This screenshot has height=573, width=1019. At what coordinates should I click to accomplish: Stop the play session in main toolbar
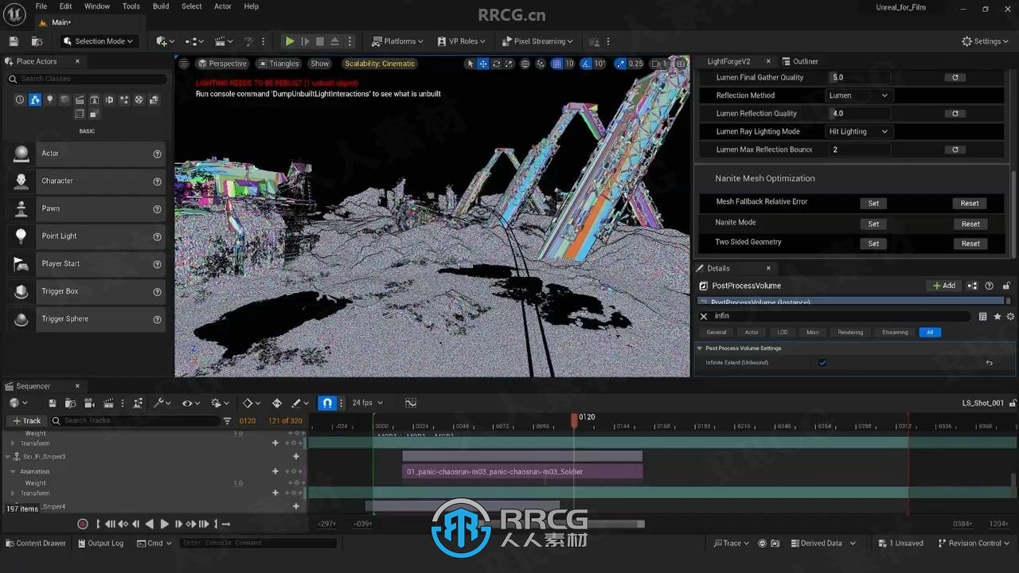coord(320,41)
